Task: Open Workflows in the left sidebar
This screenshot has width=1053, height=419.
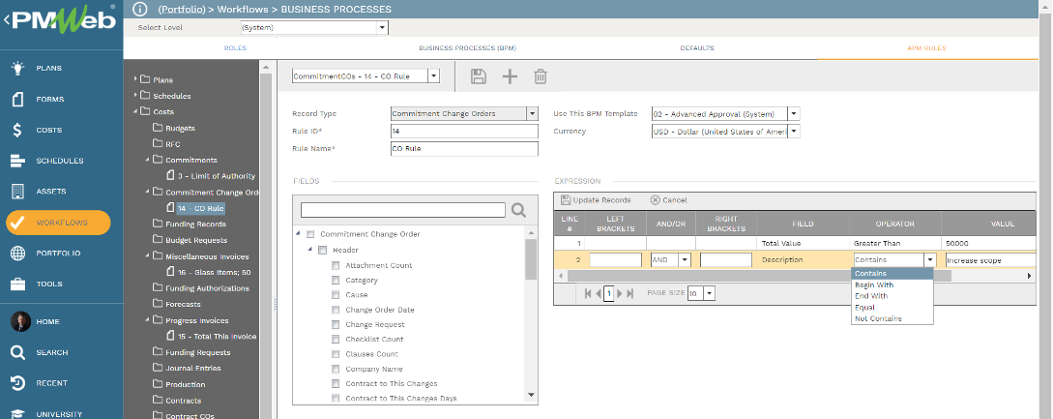Action: pyautogui.click(x=58, y=223)
